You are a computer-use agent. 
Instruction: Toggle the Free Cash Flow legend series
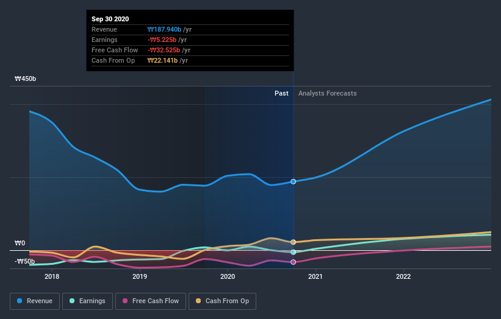pyautogui.click(x=151, y=301)
